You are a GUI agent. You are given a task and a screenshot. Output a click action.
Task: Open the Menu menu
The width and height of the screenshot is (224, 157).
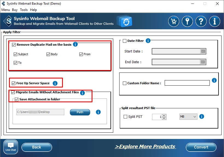click(5, 10)
